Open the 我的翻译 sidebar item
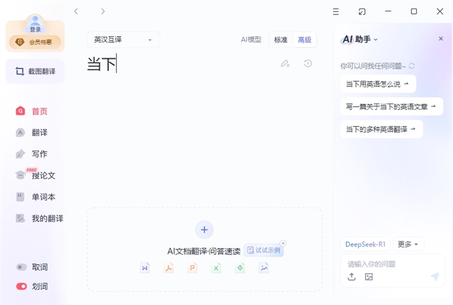453x305 pixels. (x=39, y=218)
